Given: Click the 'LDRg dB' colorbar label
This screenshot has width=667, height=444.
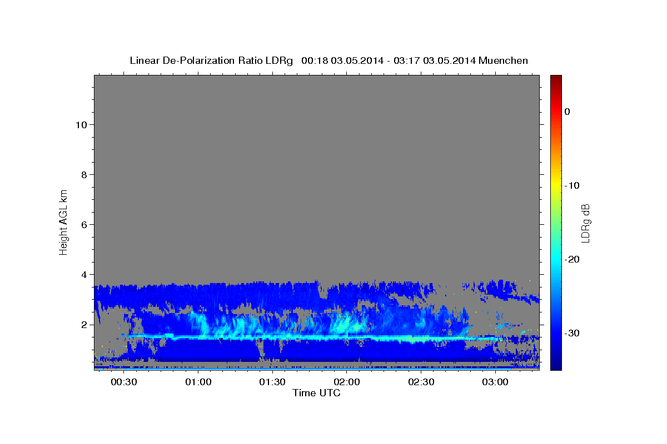Looking at the screenshot, I should pos(585,223).
